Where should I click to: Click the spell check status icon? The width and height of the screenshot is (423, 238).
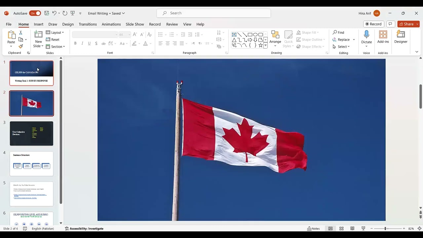25,228
